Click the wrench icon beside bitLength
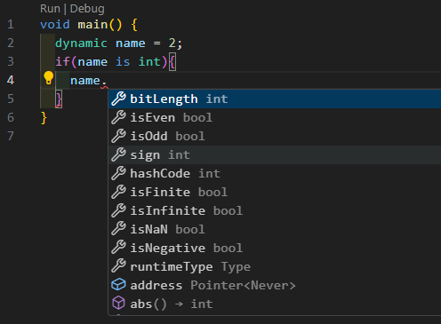 pyautogui.click(x=118, y=99)
